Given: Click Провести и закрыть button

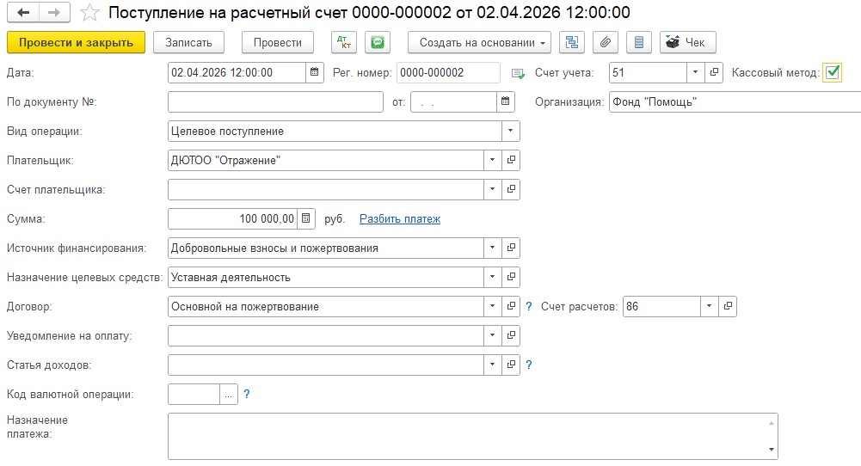Looking at the screenshot, I should click(x=76, y=42).
